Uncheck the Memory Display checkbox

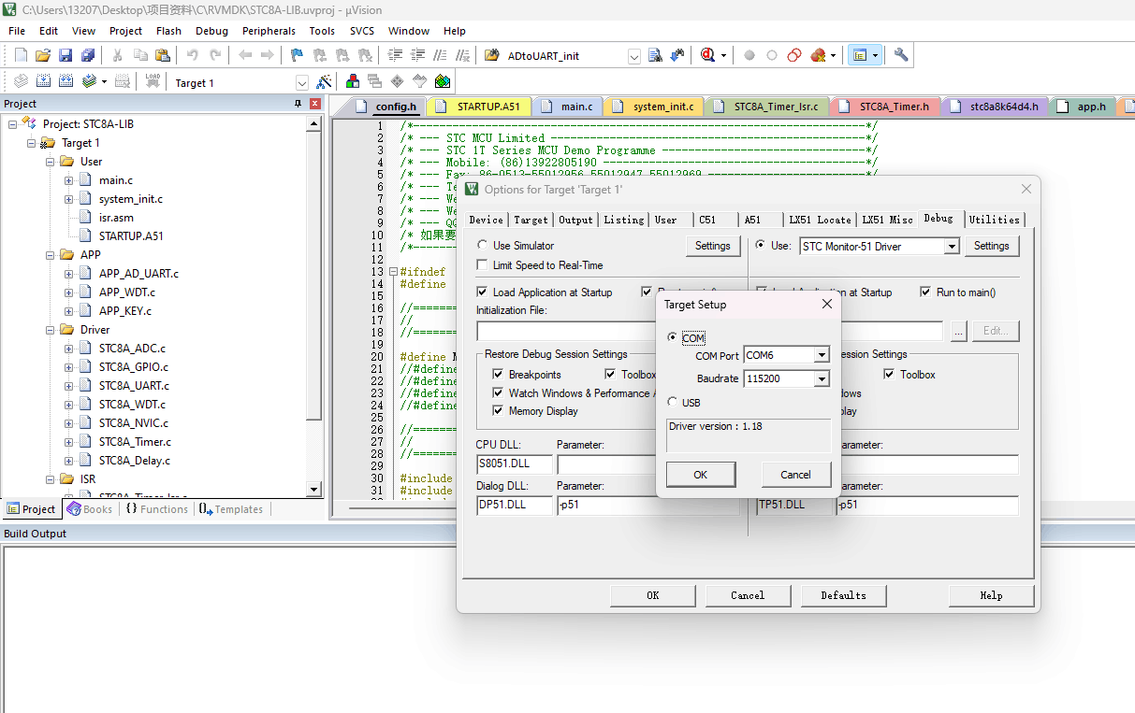click(499, 411)
